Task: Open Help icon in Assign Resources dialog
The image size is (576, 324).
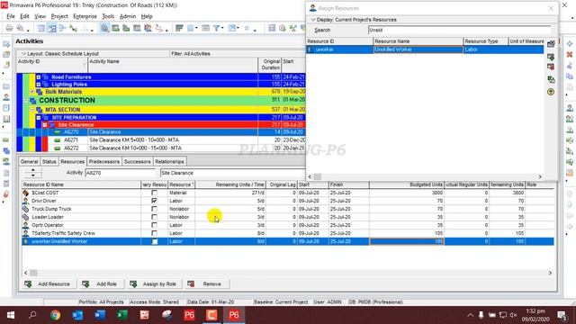Action: click(x=551, y=92)
